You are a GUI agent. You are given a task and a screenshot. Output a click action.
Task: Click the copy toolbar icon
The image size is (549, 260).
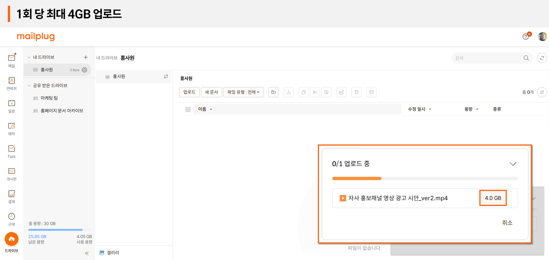coord(303,92)
